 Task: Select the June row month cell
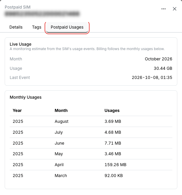pyautogui.click(x=60, y=143)
